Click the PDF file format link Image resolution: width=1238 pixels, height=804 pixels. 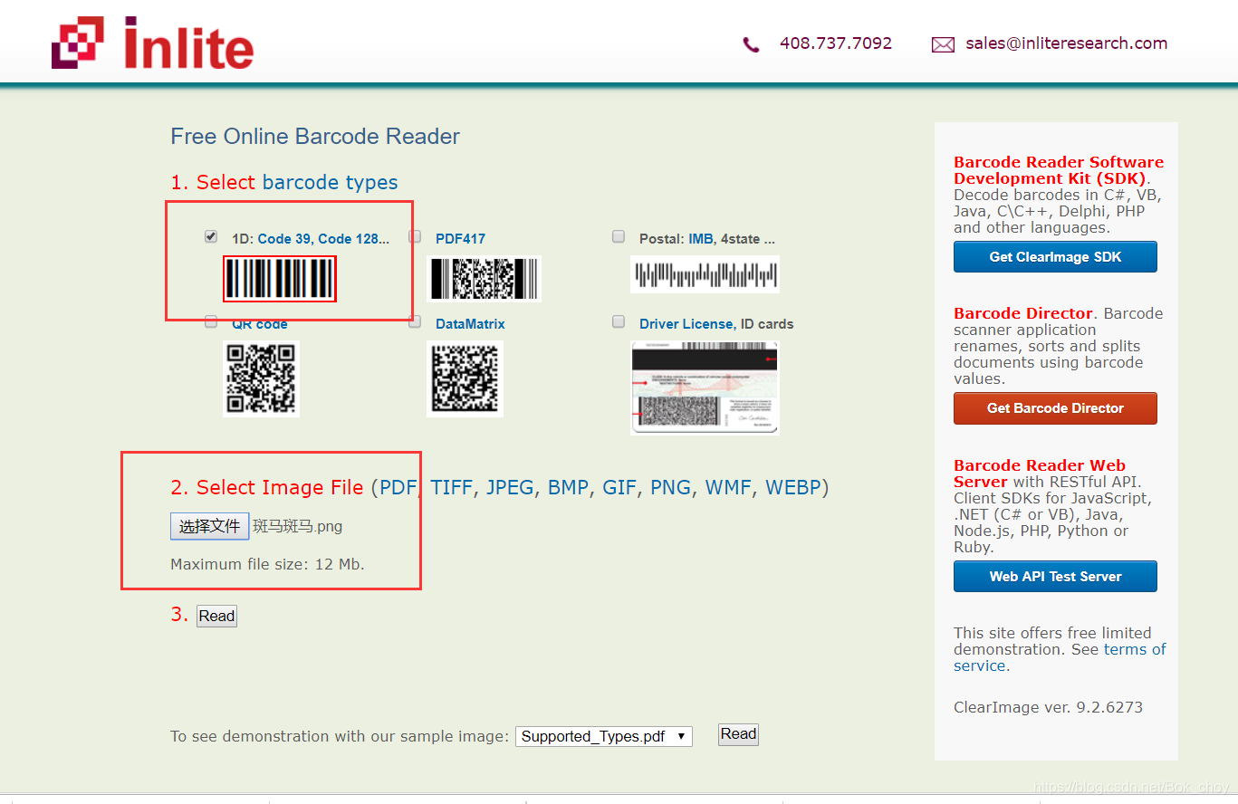[398, 487]
